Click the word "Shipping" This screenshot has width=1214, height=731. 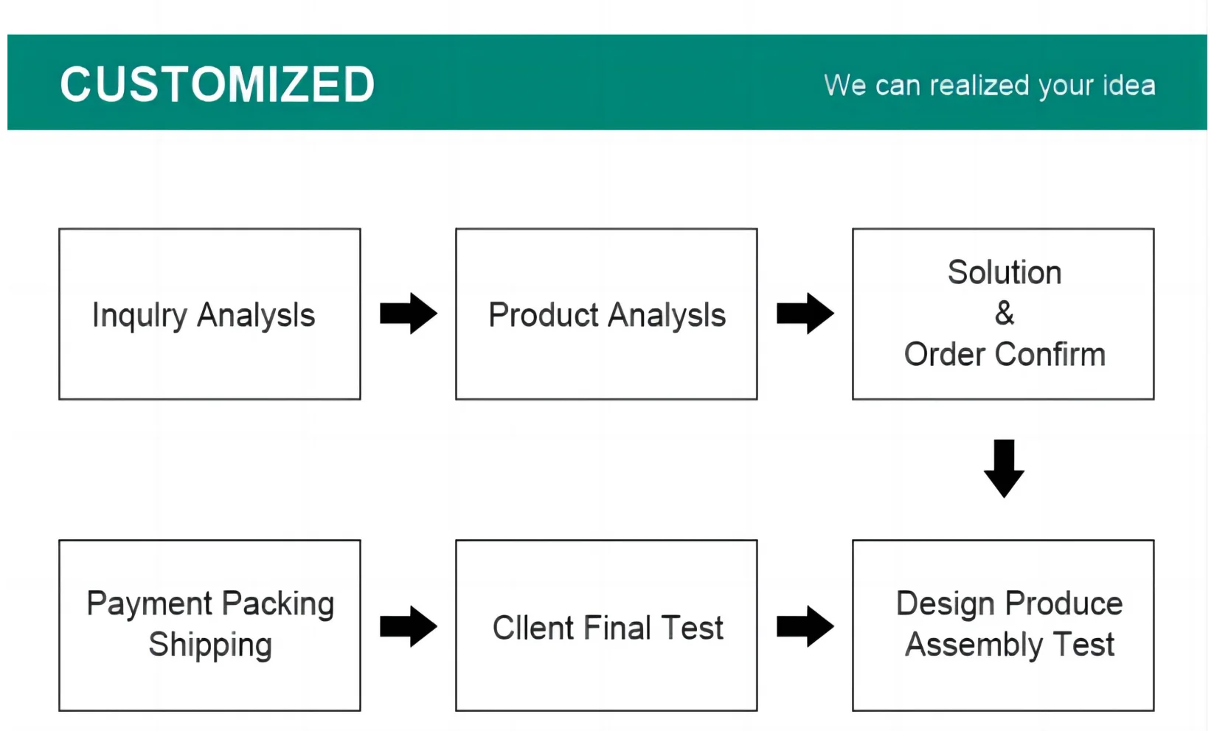pos(210,645)
